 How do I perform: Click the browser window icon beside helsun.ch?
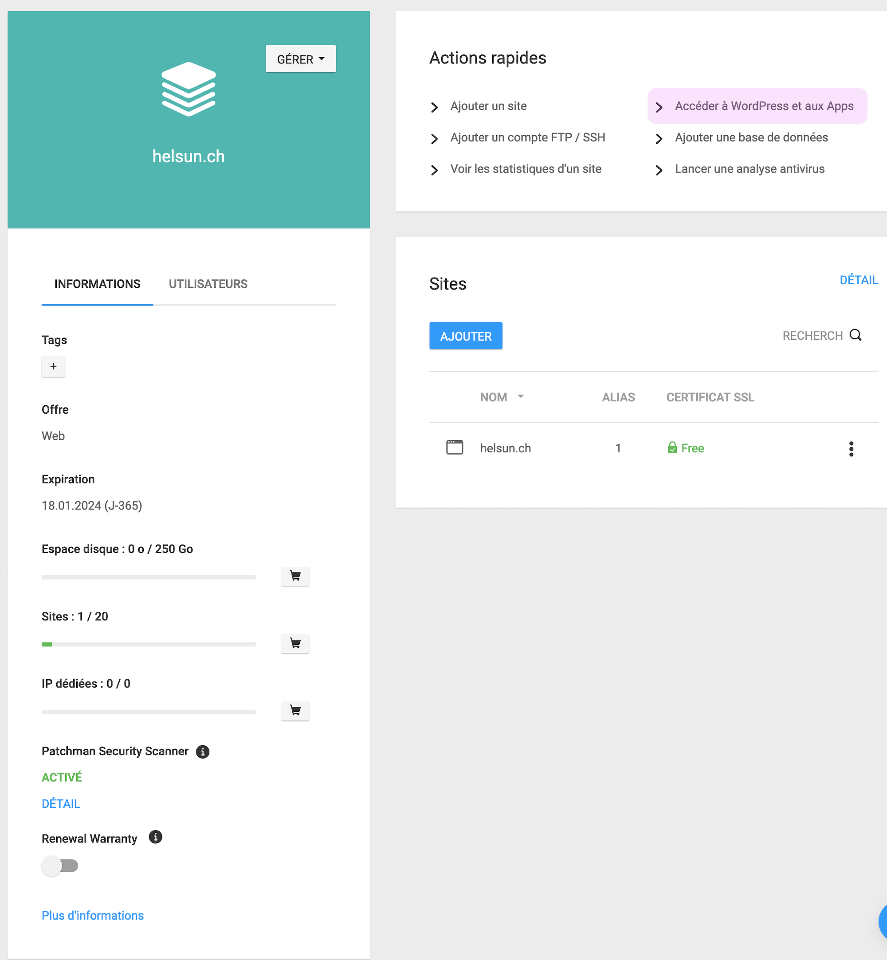point(454,447)
